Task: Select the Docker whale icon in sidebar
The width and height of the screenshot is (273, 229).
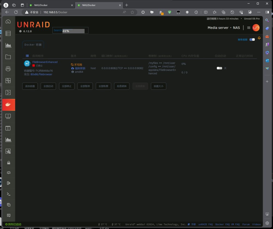Action: coord(8,104)
